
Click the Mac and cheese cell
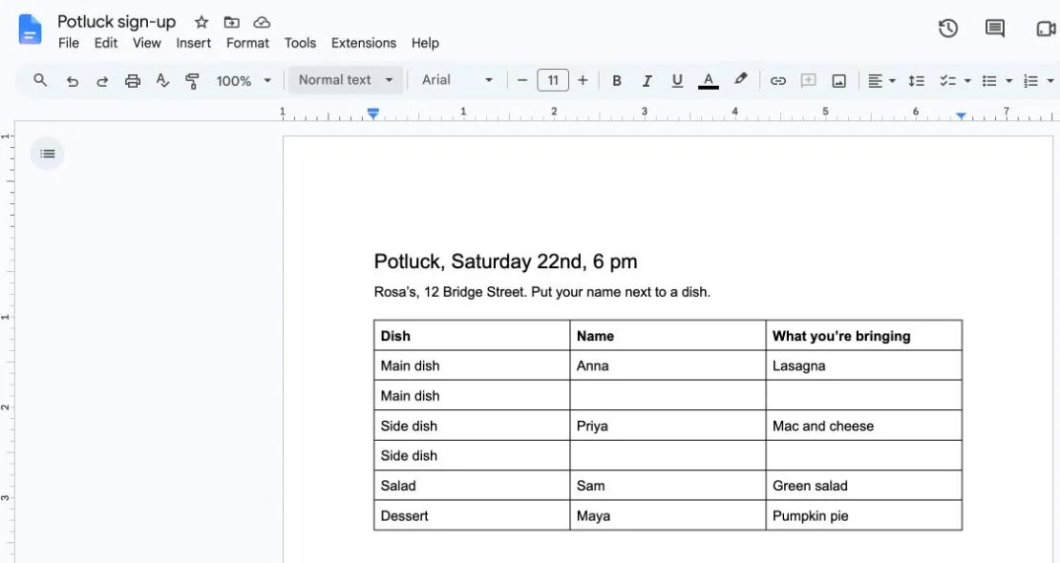tap(864, 426)
